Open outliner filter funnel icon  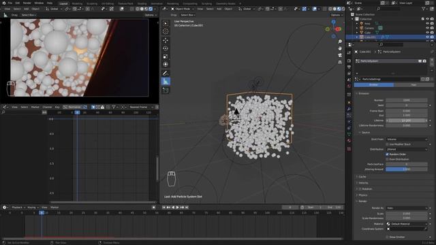[x=424, y=9]
